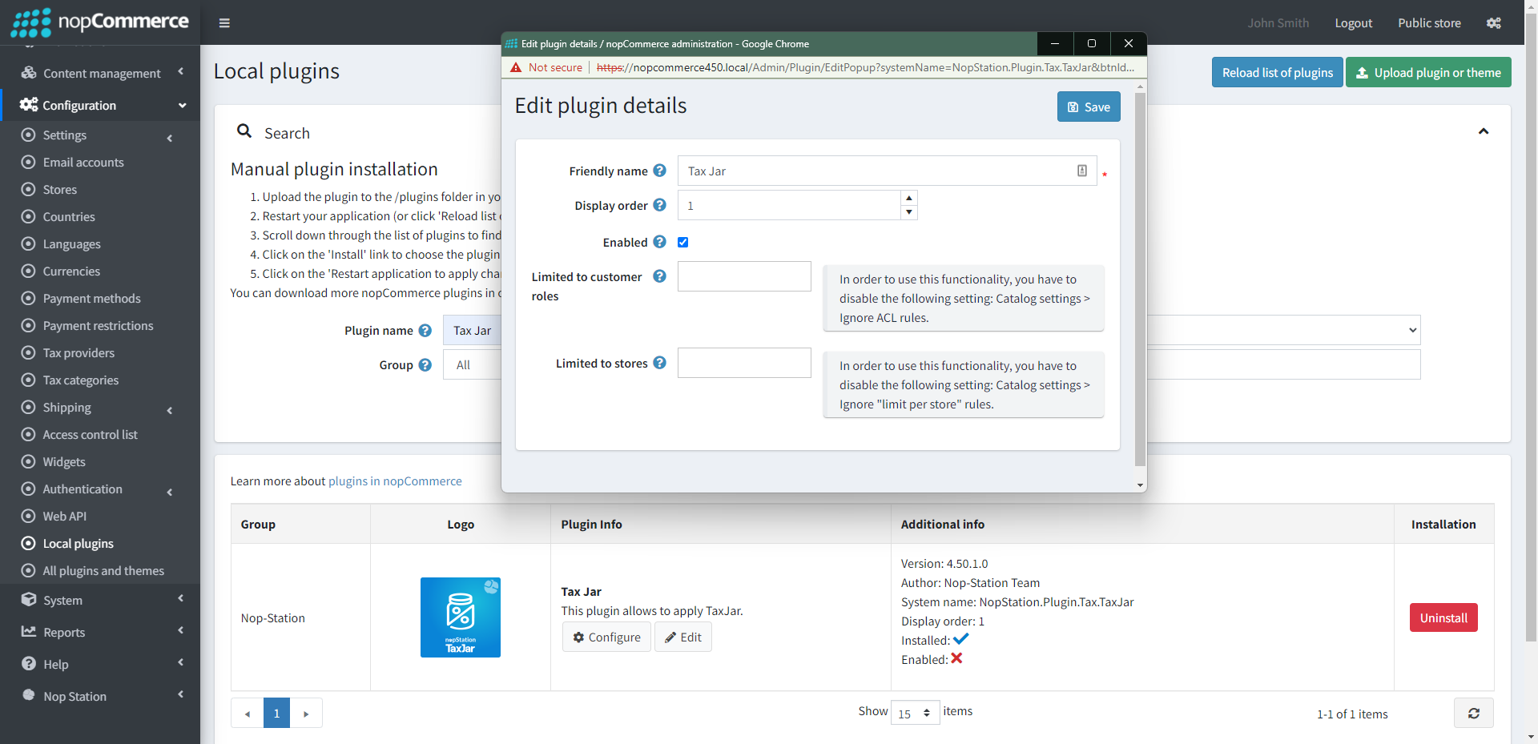The image size is (1538, 744).
Task: Open Tax categories in sidebar
Action: point(81,380)
